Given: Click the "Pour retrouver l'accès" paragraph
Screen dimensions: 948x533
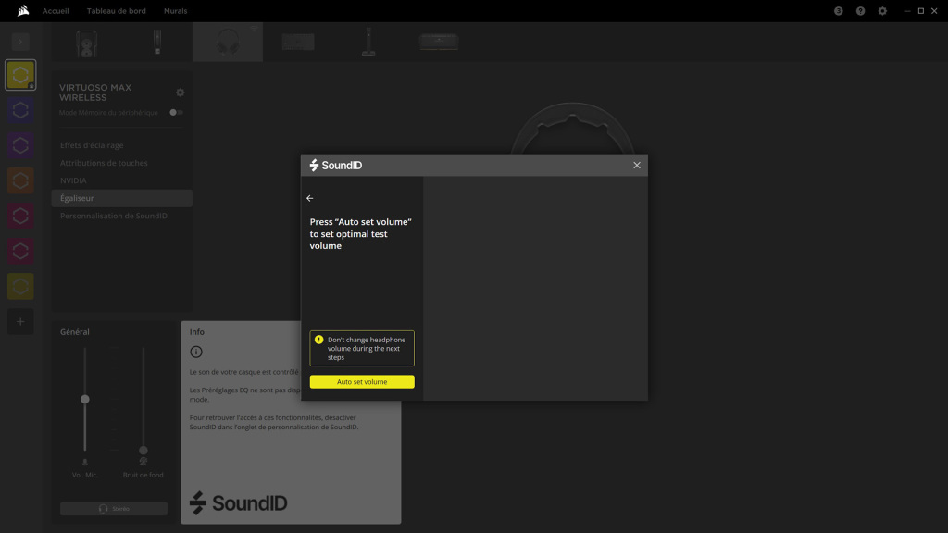Looking at the screenshot, I should (x=274, y=422).
